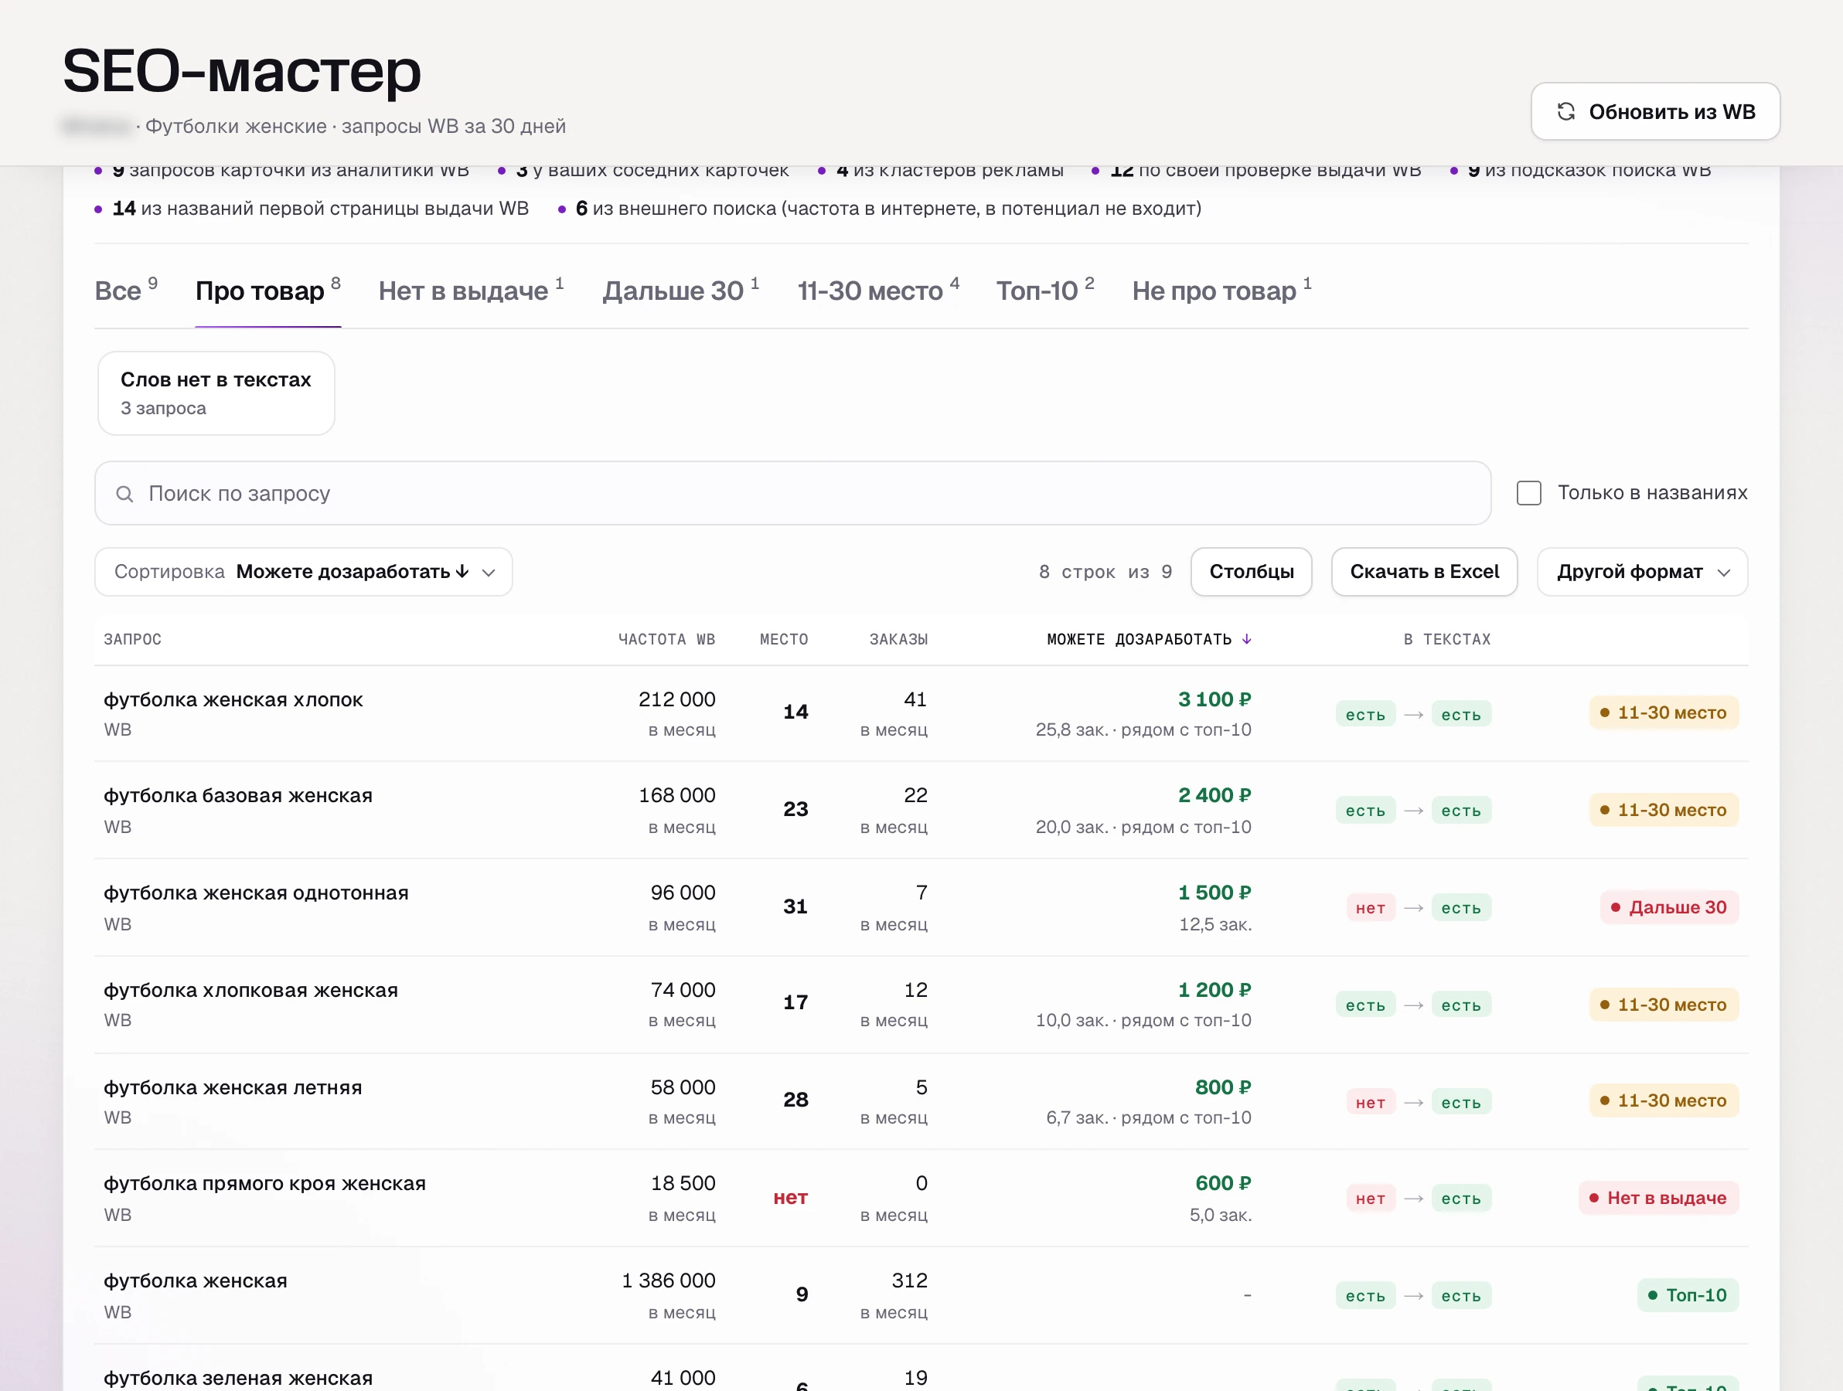The image size is (1843, 1391).
Task: Select the Про товар tab
Action: click(x=267, y=291)
